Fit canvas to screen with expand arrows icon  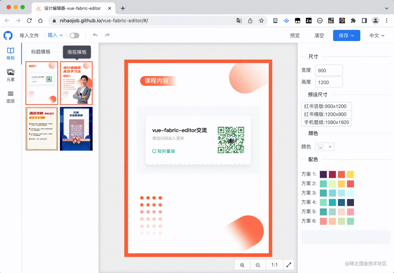pyautogui.click(x=289, y=265)
